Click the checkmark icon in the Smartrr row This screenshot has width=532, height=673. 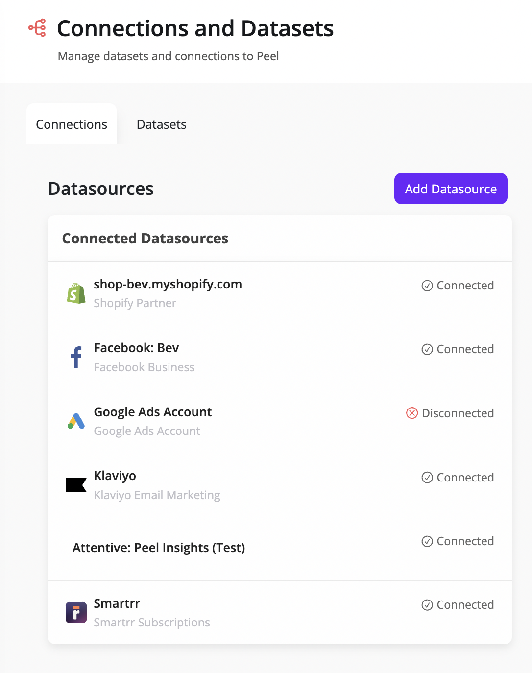pos(427,605)
